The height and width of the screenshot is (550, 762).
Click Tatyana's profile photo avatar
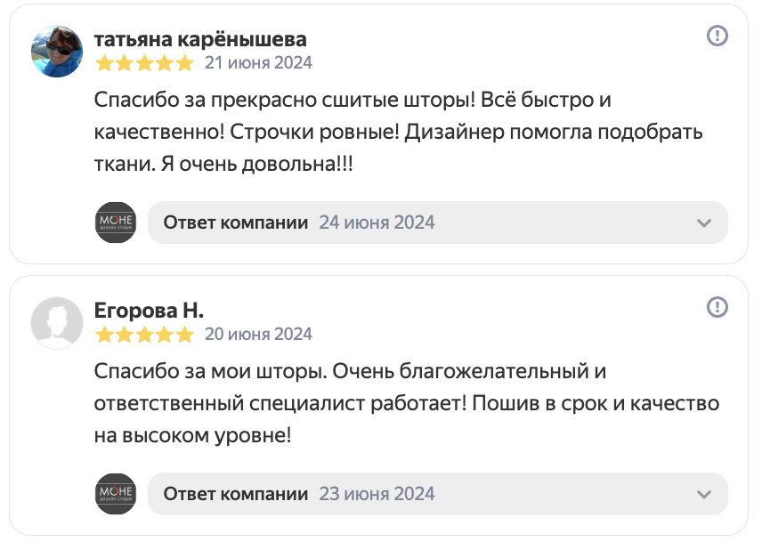56,52
